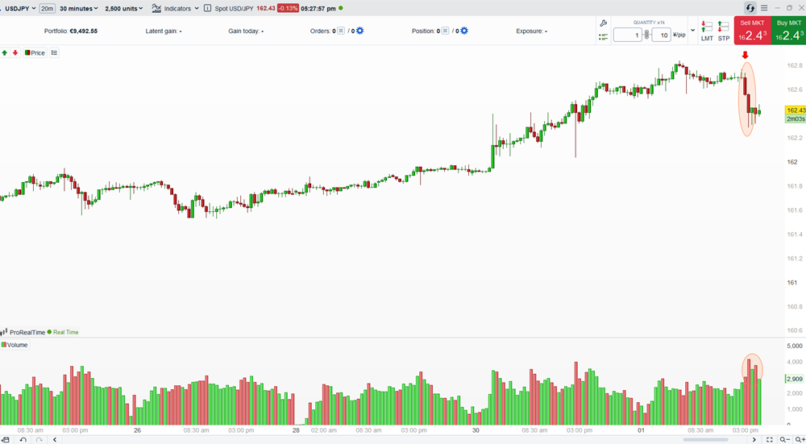Click the red down arrow chart button

[15, 52]
